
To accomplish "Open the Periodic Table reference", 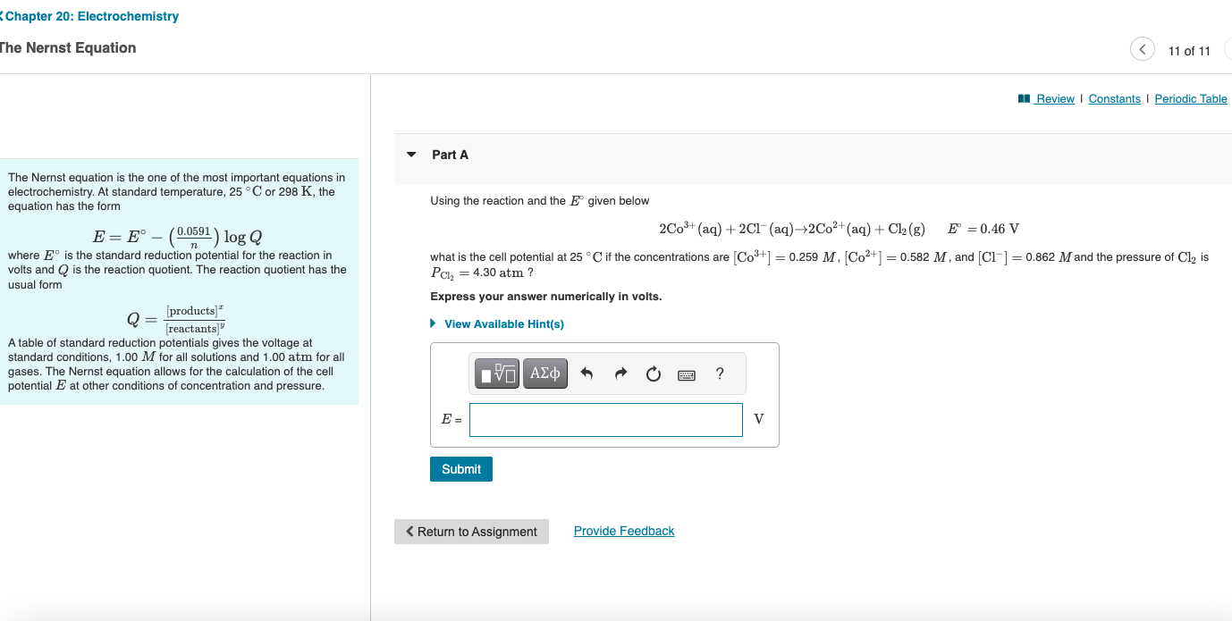I will 1190,98.
